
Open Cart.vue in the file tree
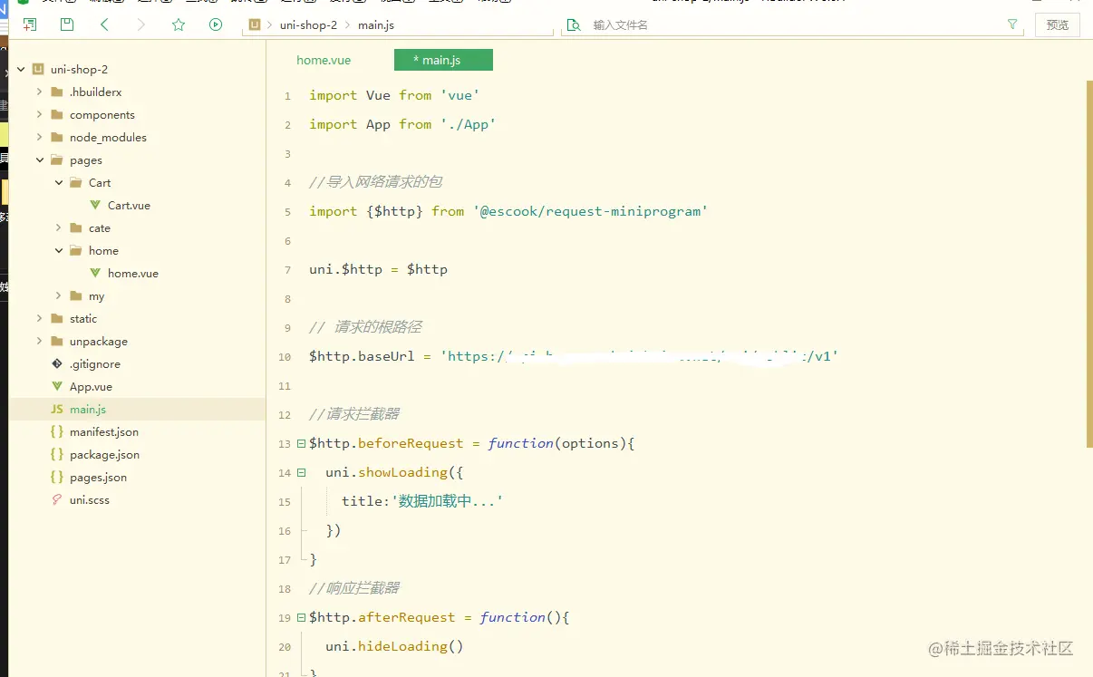click(x=129, y=206)
